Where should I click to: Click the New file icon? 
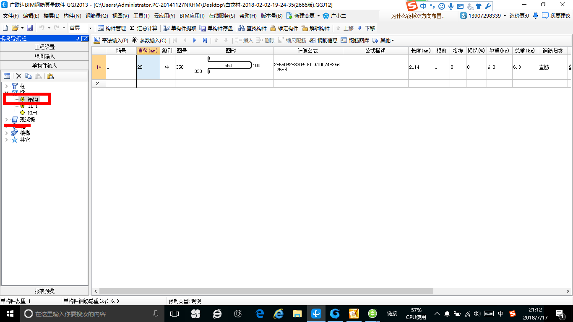tap(5, 28)
